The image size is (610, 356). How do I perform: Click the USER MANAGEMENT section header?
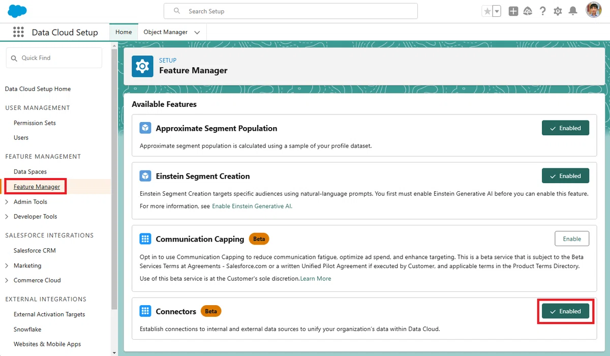(38, 108)
